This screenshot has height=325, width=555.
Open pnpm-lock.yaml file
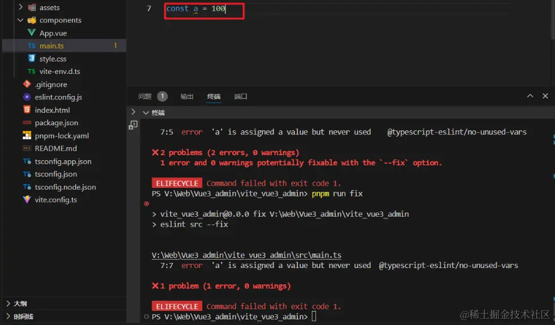62,135
